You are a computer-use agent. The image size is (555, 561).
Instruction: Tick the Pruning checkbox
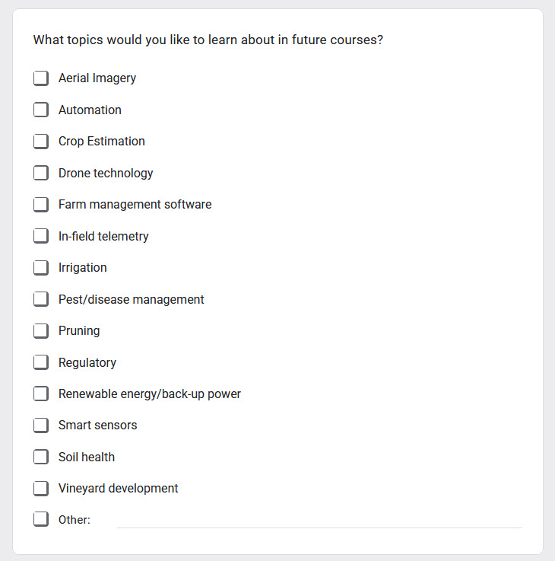41,330
